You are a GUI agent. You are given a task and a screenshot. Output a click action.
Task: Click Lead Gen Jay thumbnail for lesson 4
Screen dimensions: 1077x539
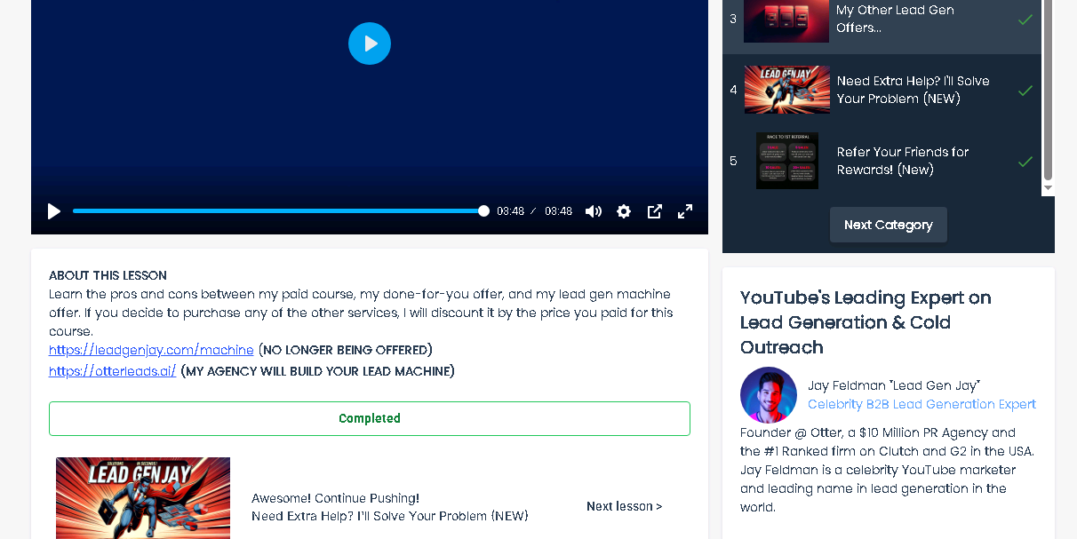click(786, 90)
